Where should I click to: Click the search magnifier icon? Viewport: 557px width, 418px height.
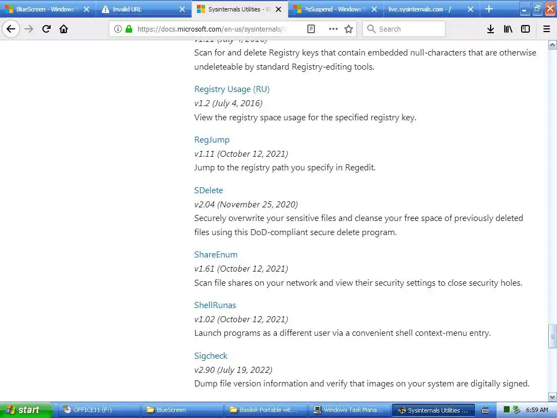click(x=371, y=29)
